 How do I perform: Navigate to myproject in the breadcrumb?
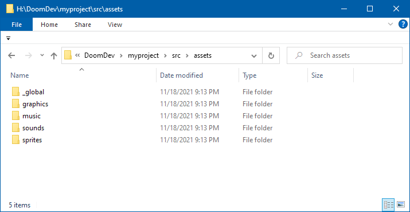point(143,55)
